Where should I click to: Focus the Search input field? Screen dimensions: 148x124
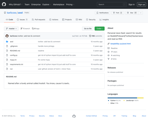click(x=112, y=4)
